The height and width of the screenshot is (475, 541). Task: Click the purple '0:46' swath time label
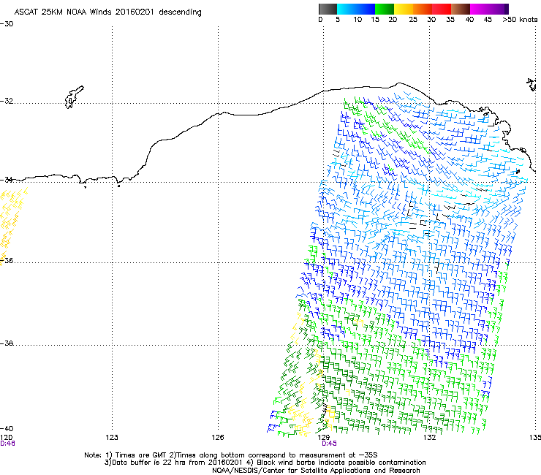click(x=7, y=444)
